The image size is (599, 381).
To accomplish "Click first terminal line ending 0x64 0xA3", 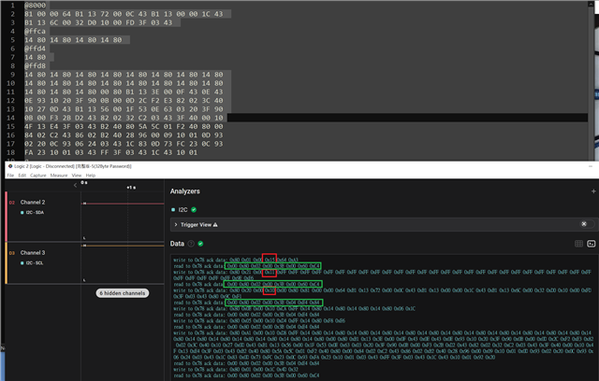I will coord(236,260).
